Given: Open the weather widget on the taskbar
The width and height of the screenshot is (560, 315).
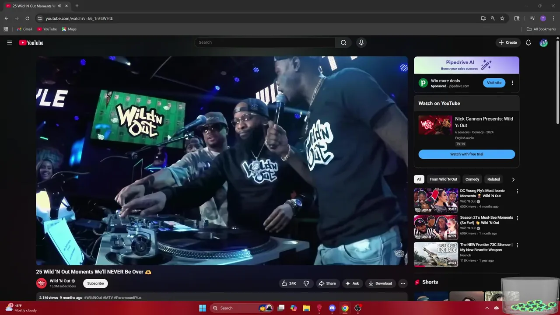Looking at the screenshot, I should click(x=21, y=308).
